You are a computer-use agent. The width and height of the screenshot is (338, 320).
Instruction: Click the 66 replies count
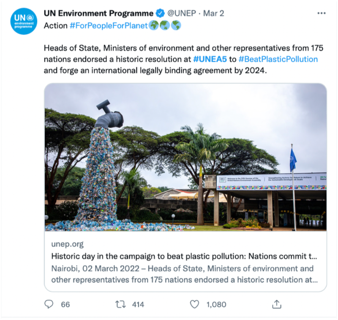pos(65,304)
